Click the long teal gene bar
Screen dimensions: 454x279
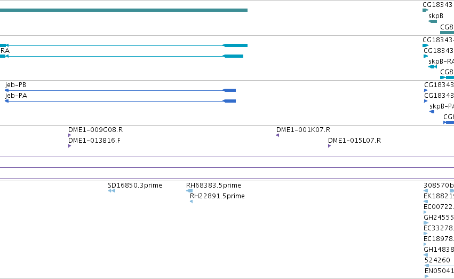(124, 10)
